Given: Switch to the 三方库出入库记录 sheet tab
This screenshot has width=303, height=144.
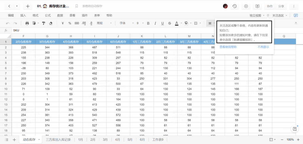Looking at the screenshot, I should pyautogui.click(x=58, y=140).
